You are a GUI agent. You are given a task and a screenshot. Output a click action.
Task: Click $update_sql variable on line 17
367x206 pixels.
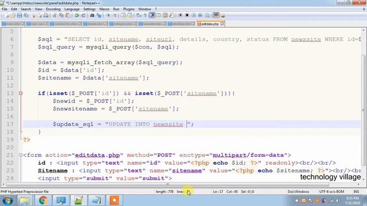[73, 124]
